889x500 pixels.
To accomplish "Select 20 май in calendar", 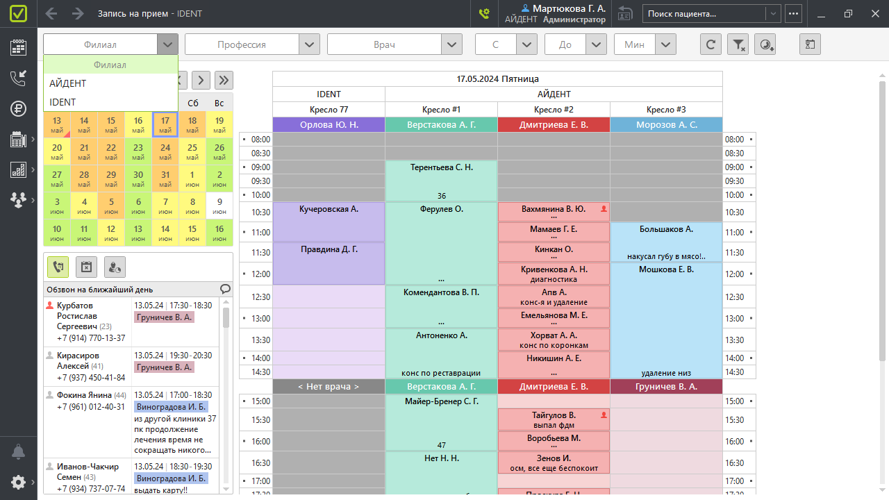I will tap(57, 151).
